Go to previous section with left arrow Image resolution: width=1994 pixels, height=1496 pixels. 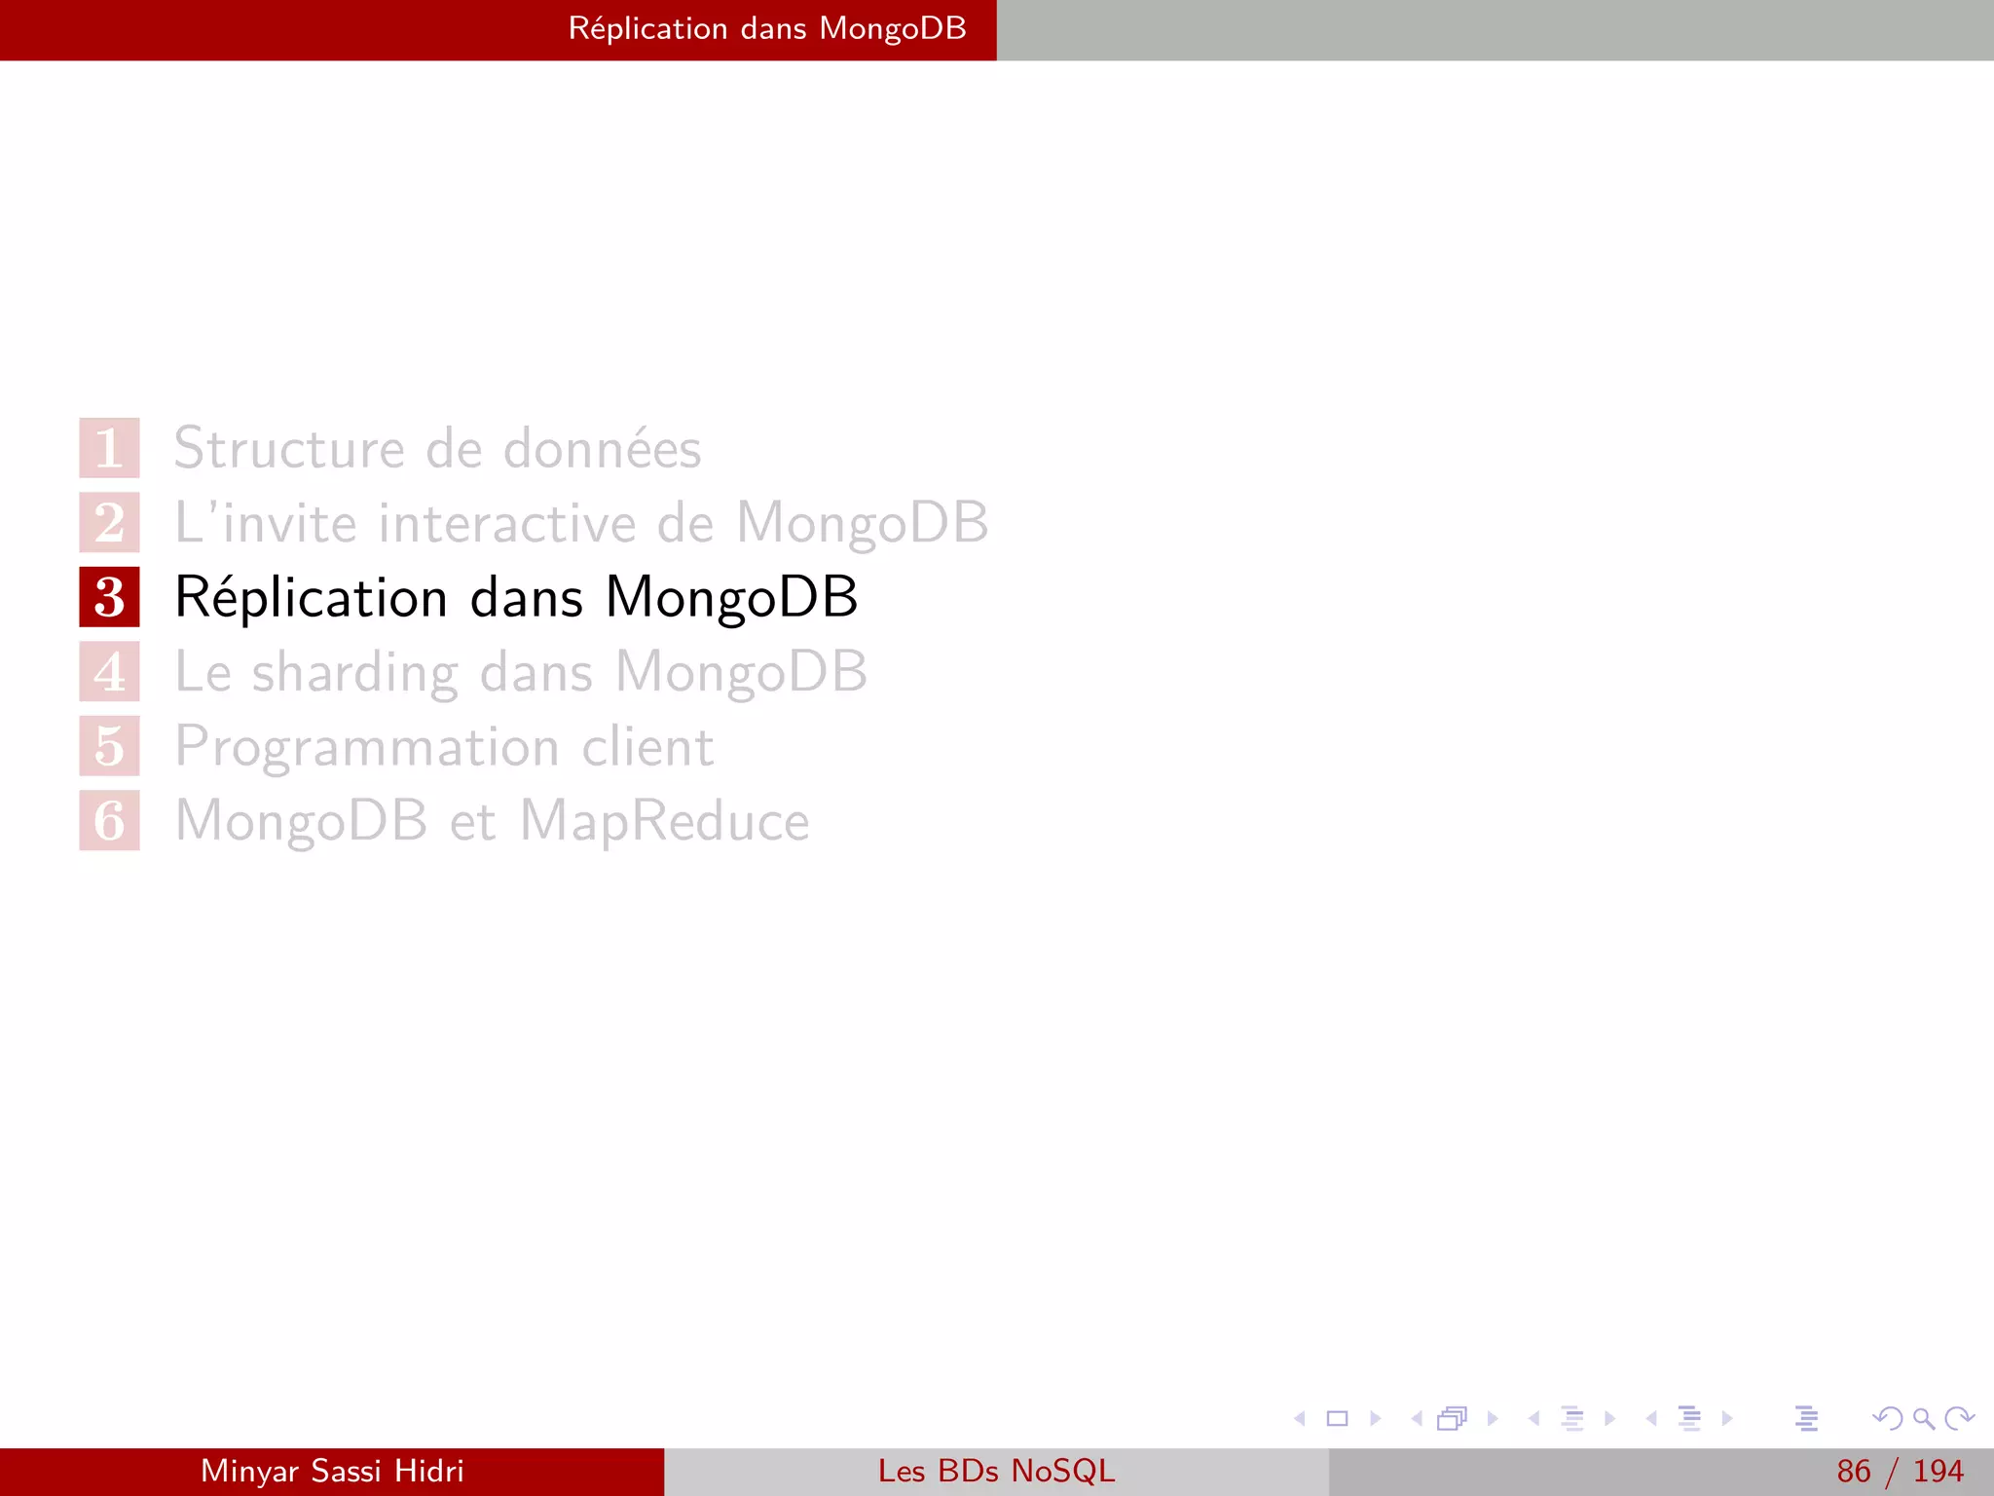(1651, 1418)
